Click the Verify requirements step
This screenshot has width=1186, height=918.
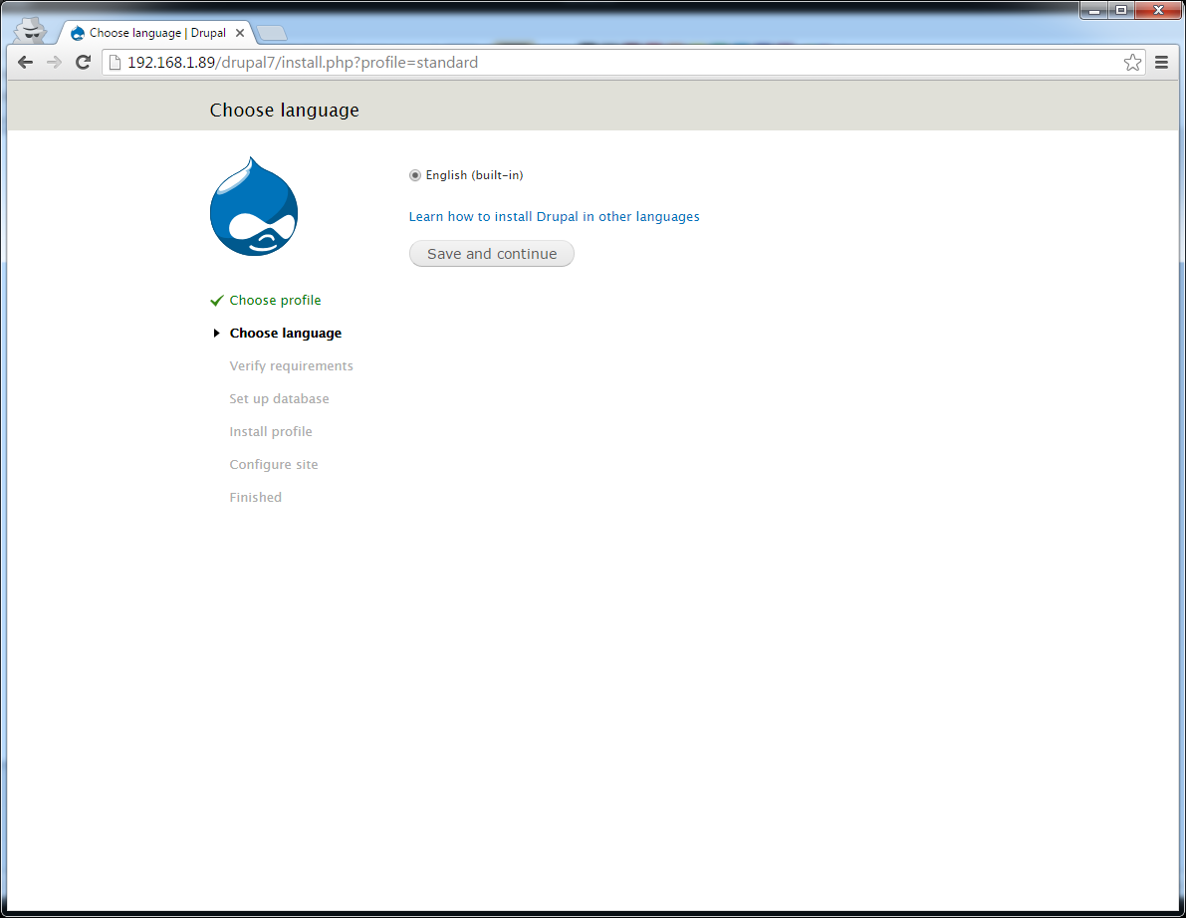point(291,366)
